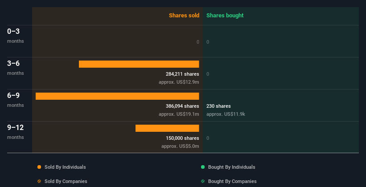Click the 284,211 shares value label

click(182, 74)
